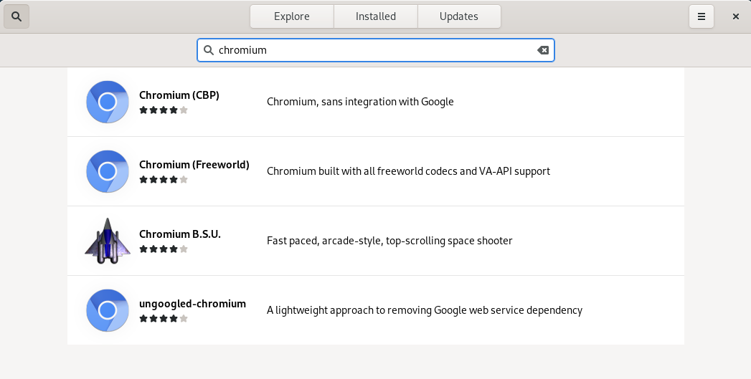Viewport: 751px width, 379px height.
Task: Click the Chromium B.S.U. spaceship icon
Action: 108,241
